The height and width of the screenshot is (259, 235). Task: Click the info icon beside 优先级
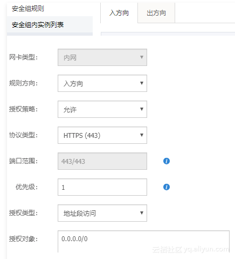pos(167,187)
